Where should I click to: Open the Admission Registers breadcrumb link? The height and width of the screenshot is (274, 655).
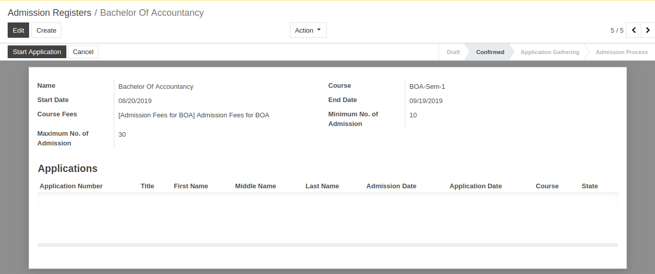tap(50, 13)
